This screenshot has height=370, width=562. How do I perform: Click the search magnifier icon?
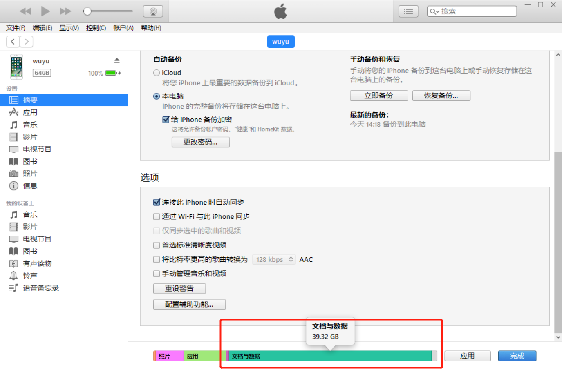(x=434, y=11)
